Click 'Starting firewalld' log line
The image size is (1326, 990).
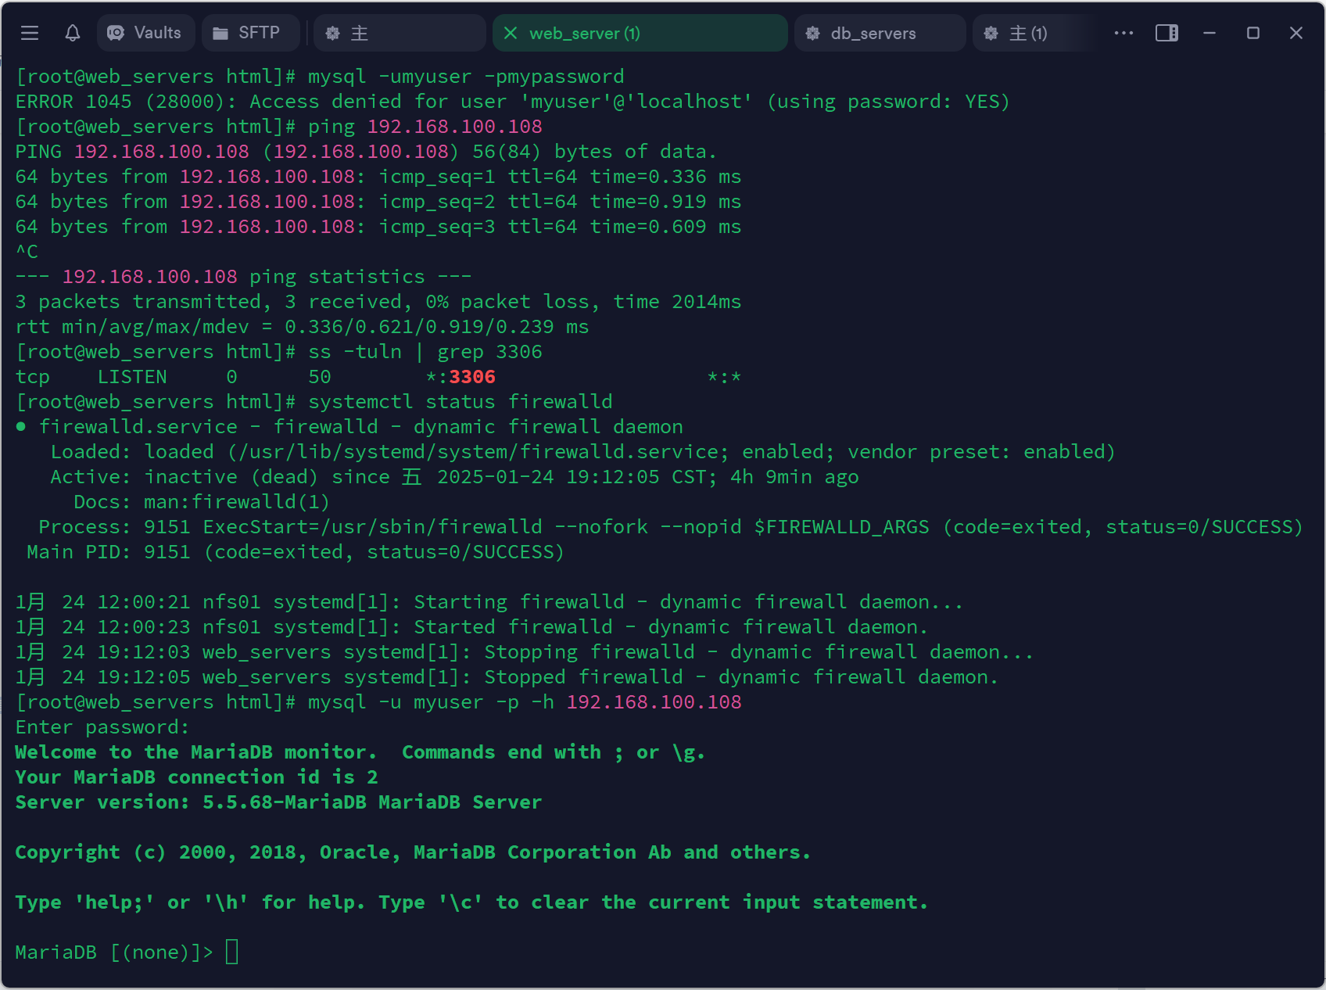[x=489, y=602]
